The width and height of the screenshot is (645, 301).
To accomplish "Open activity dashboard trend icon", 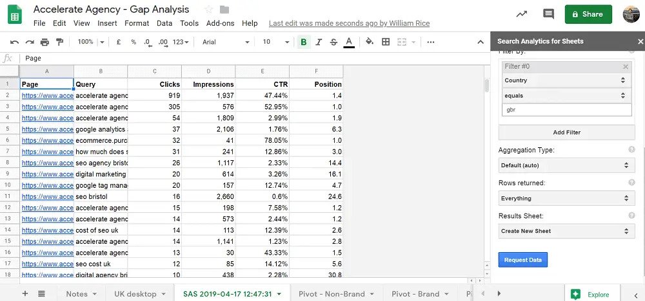I will pos(522,14).
